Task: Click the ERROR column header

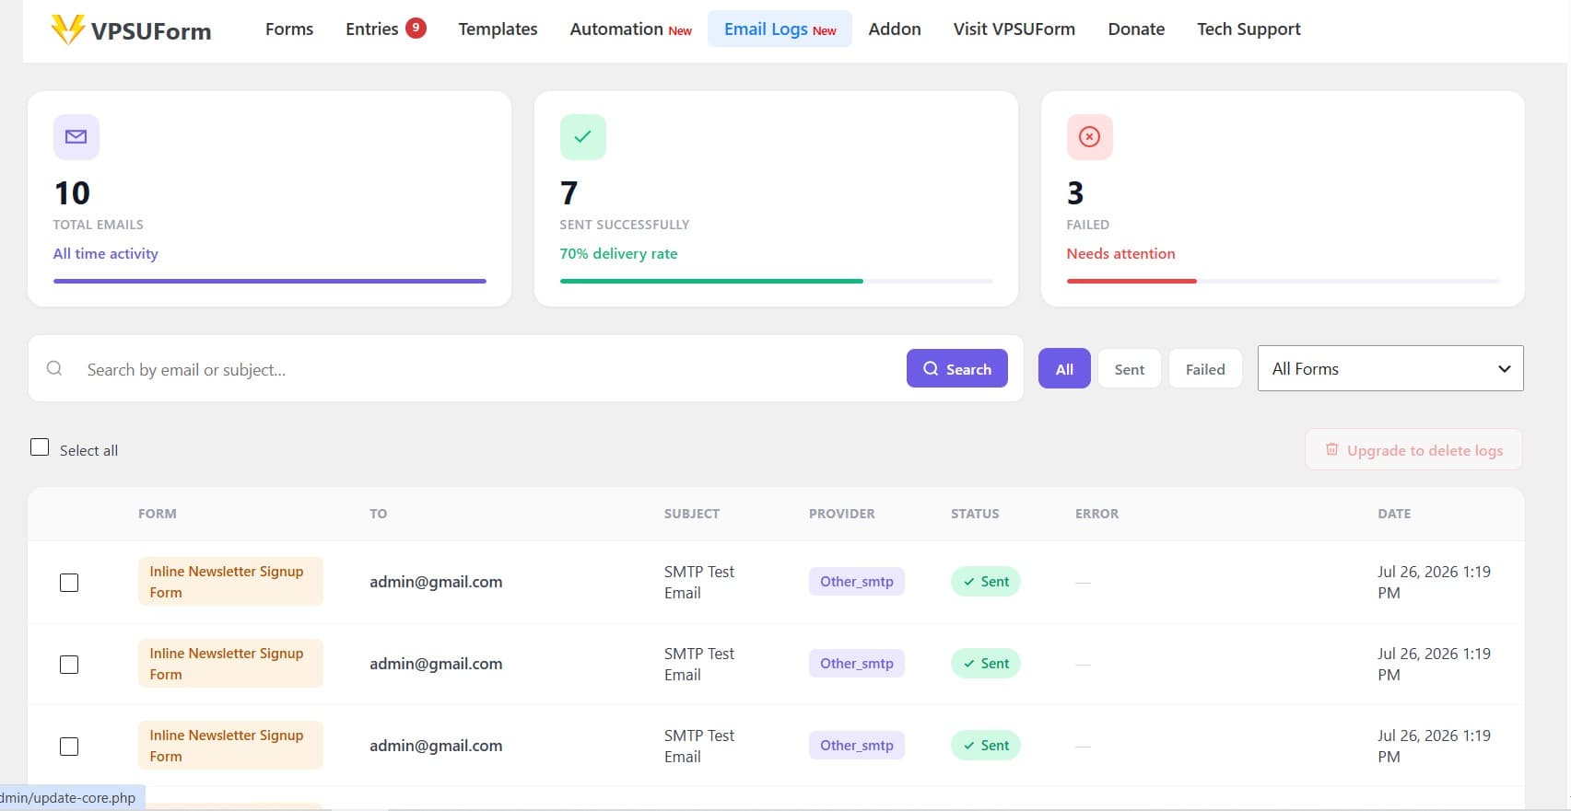Action: point(1096,514)
